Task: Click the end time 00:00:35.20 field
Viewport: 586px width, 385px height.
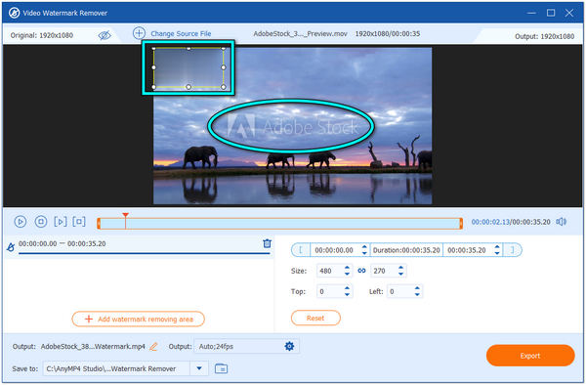Action: coord(467,250)
